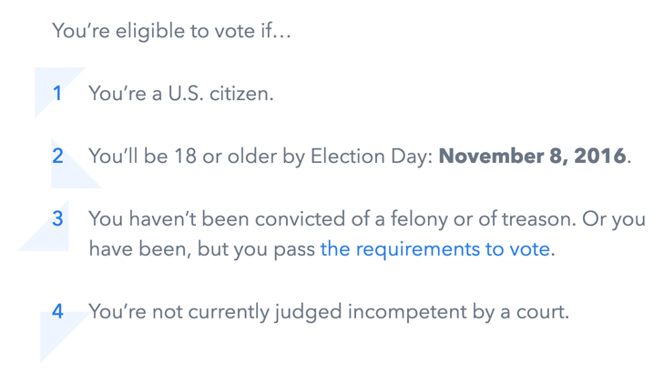The image size is (664, 373).
Task: Click the bold November 8, 2016 date
Action: pos(533,156)
